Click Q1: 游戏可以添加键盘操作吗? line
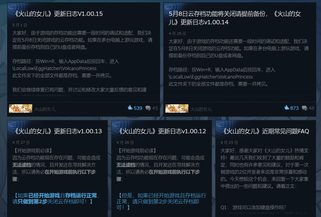Image resolution: width=321 pixels, height=217 pixels. [253, 208]
